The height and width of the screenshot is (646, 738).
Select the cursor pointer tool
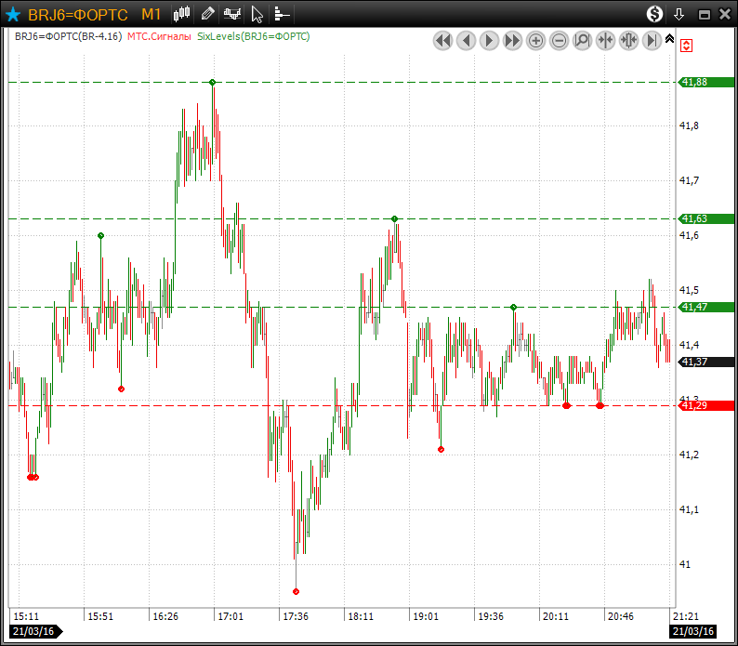[x=257, y=14]
